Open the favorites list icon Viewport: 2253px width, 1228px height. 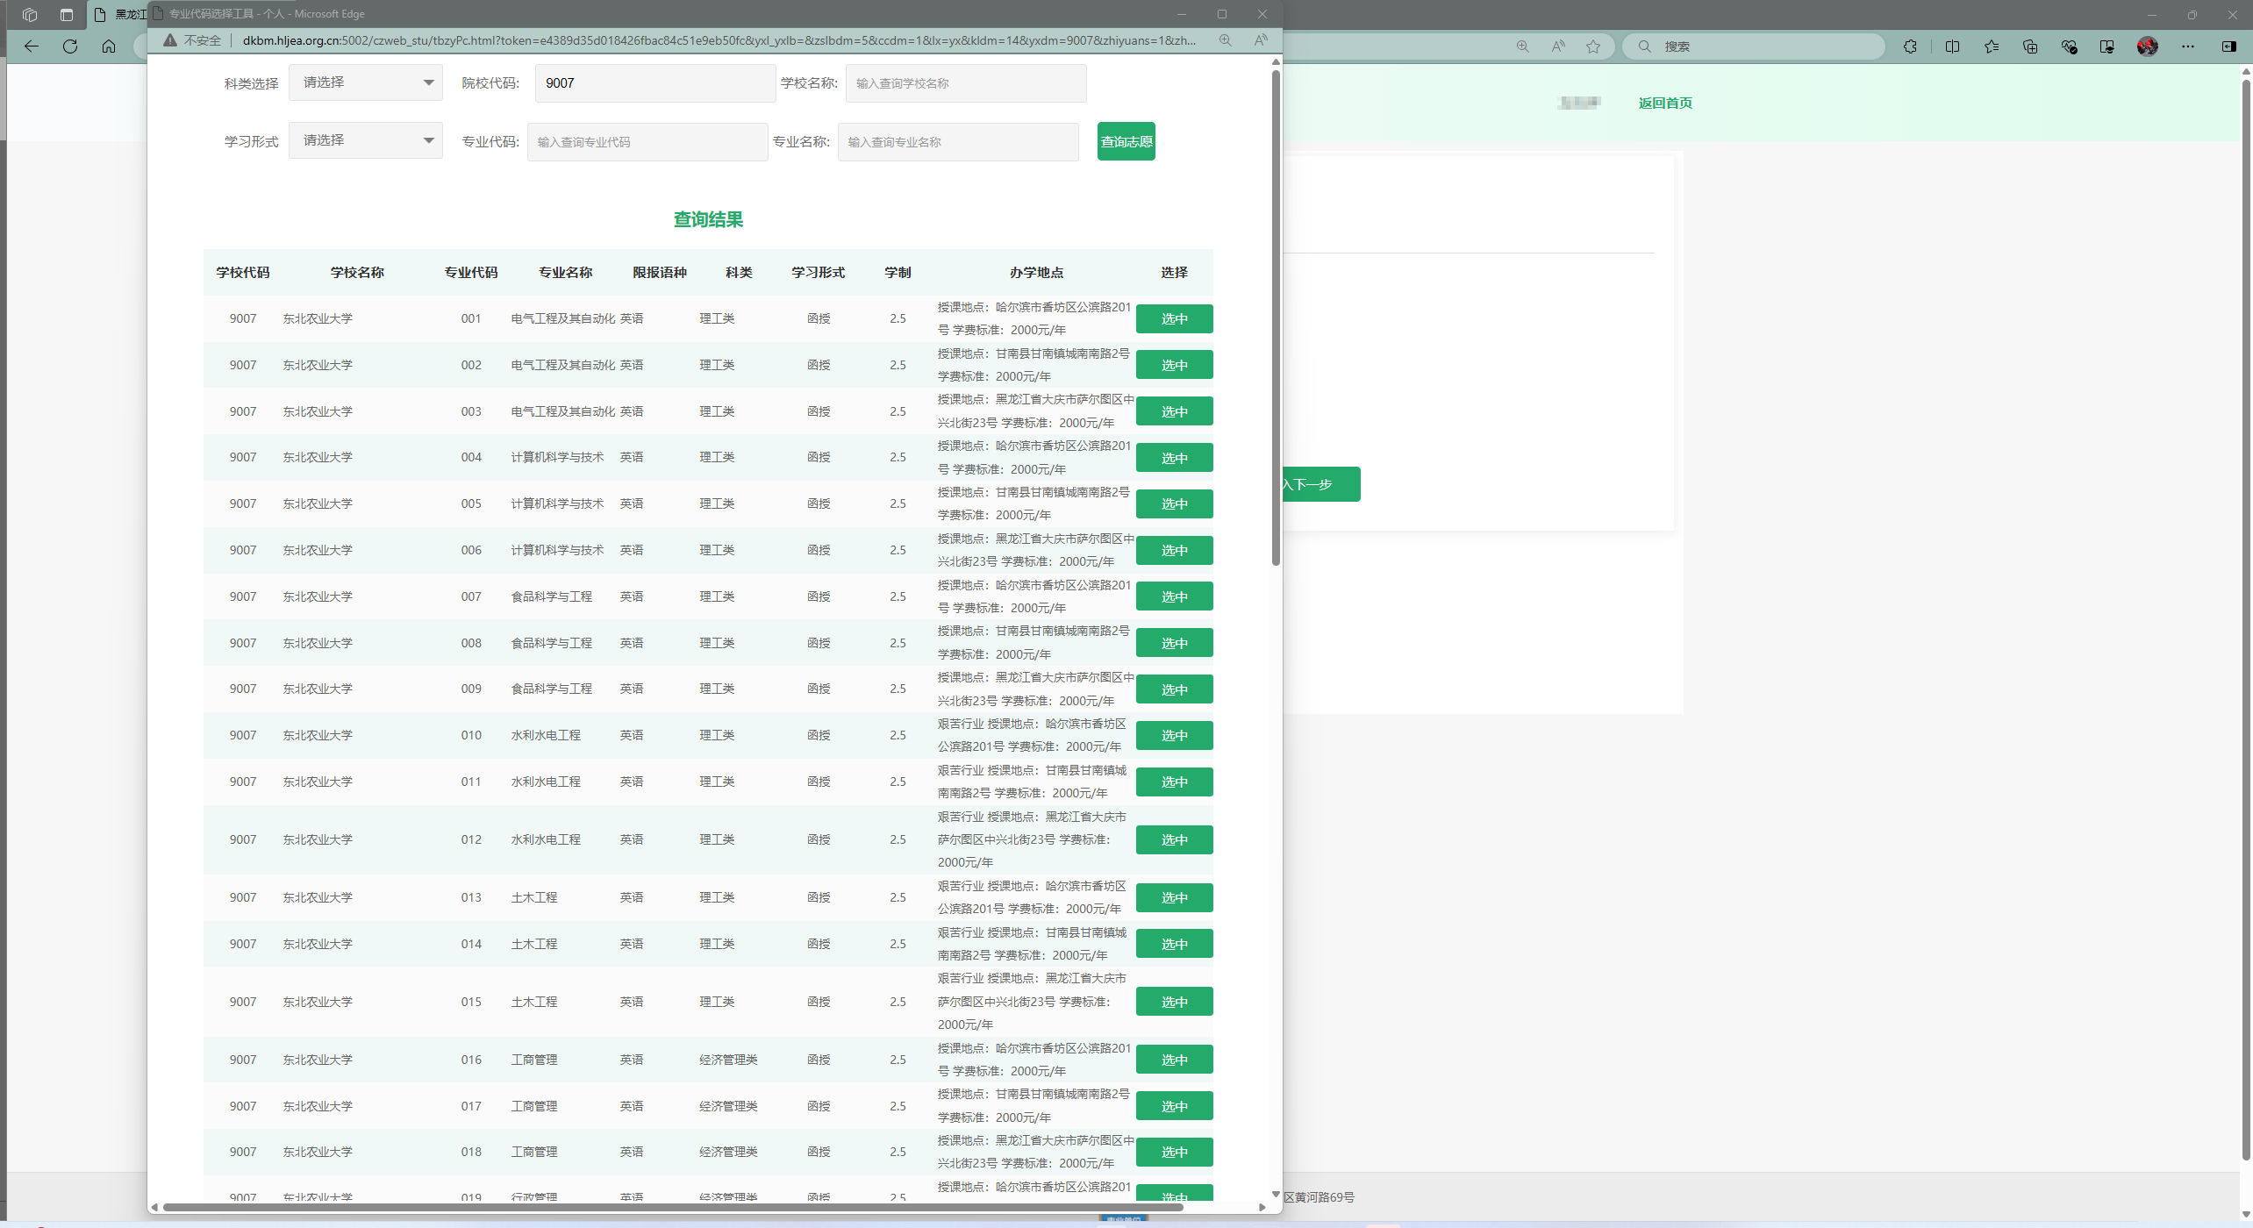(x=1992, y=46)
